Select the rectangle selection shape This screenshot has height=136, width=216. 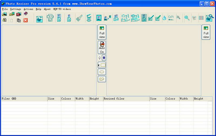102,65
